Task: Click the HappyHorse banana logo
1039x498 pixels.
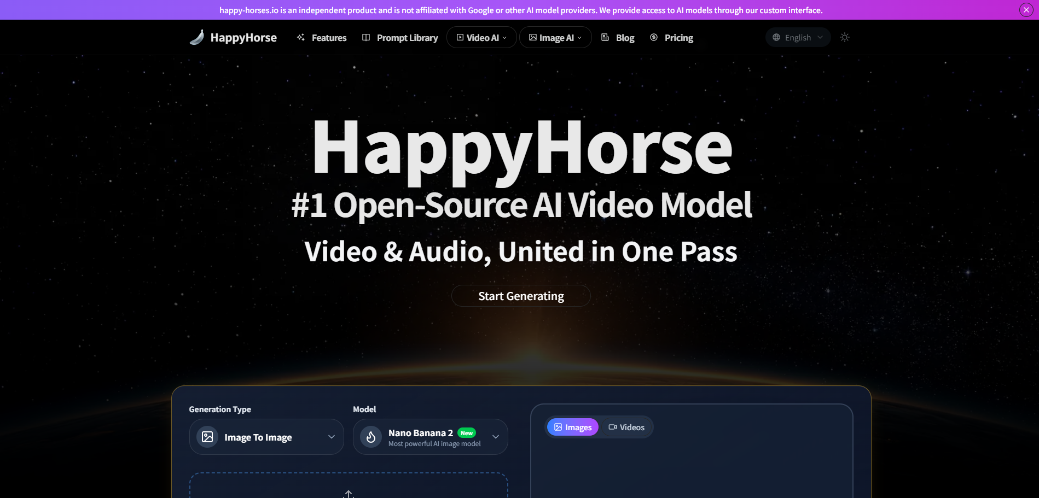Action: [196, 37]
